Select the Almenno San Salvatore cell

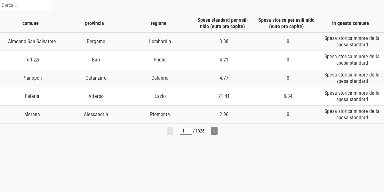coord(32,42)
